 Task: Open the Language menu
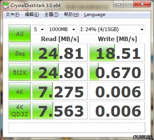pyautogui.click(x=95, y=14)
